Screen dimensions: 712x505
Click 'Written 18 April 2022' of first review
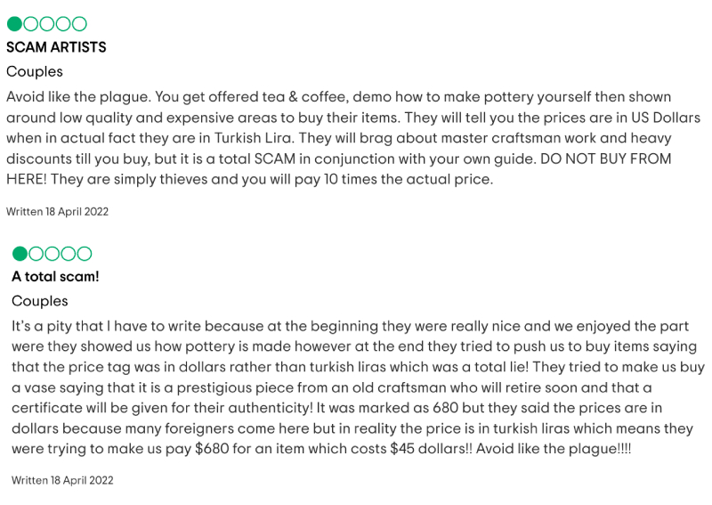(57, 211)
